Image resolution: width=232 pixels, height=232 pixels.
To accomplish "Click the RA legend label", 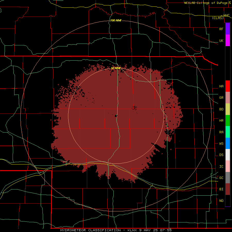I will [x=221, y=132].
